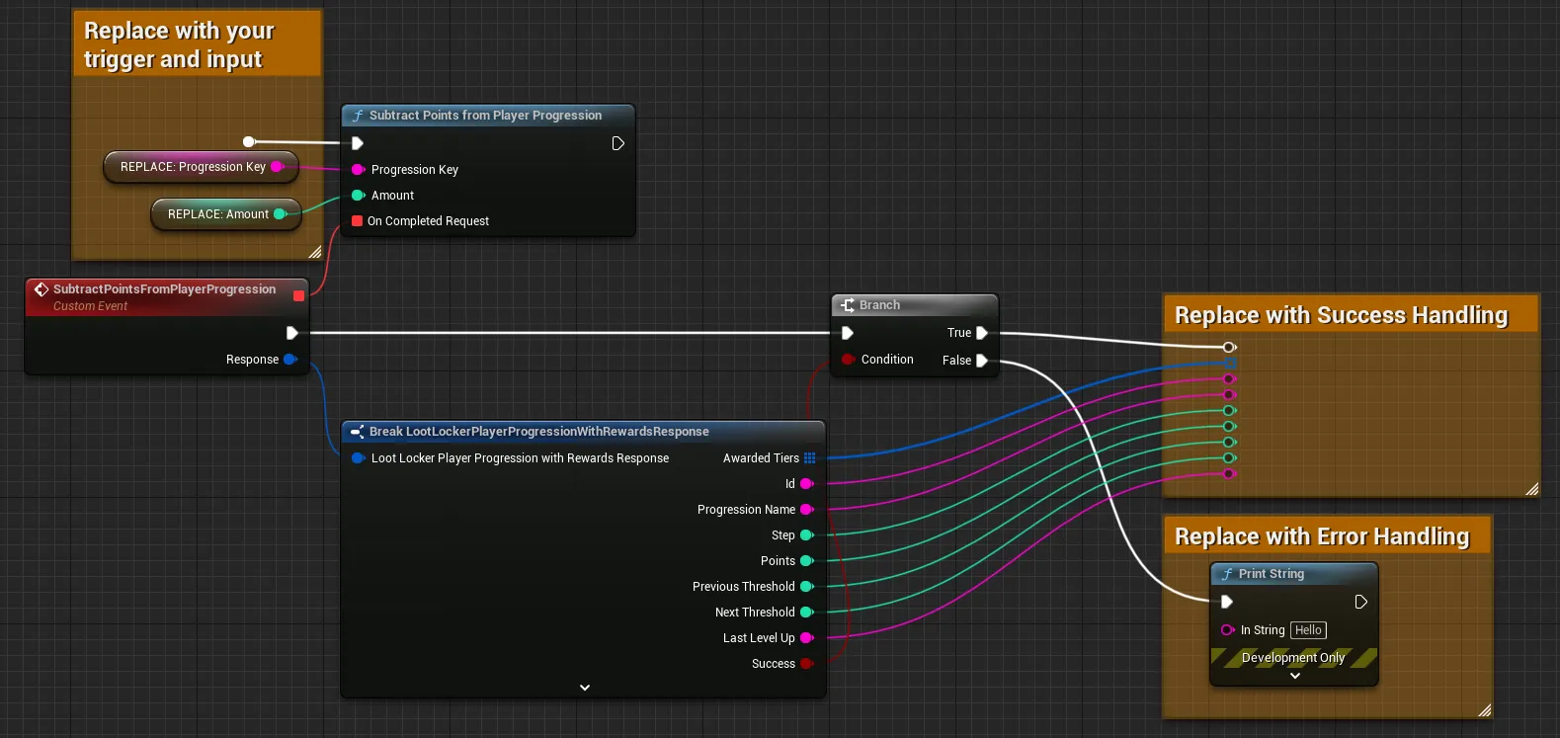Click the Branch False exec output pin

pyautogui.click(x=982, y=361)
